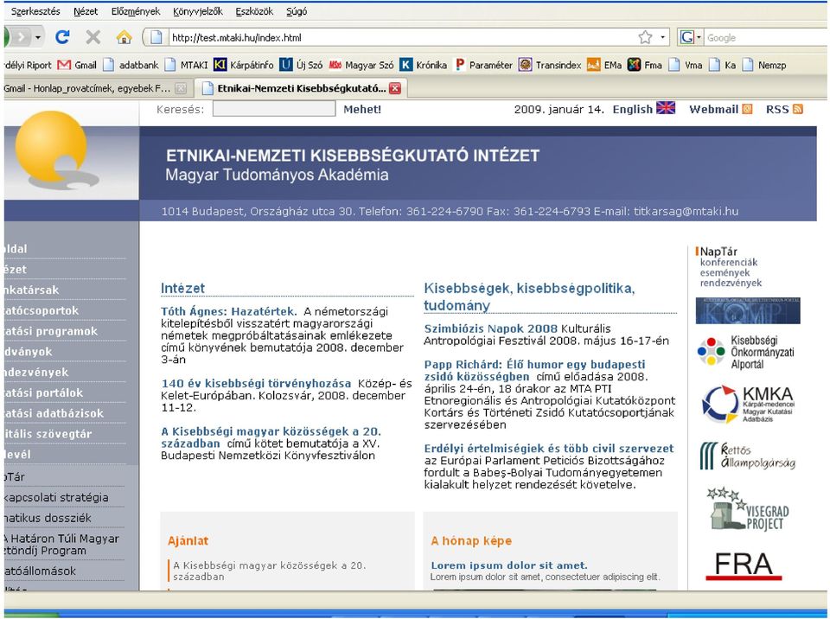Go to the browser Home icon
Viewport: 830px width, 619px height.
[124, 37]
